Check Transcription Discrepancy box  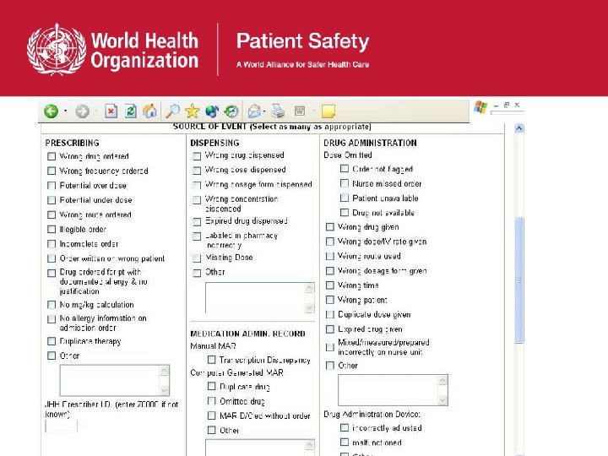tap(212, 360)
